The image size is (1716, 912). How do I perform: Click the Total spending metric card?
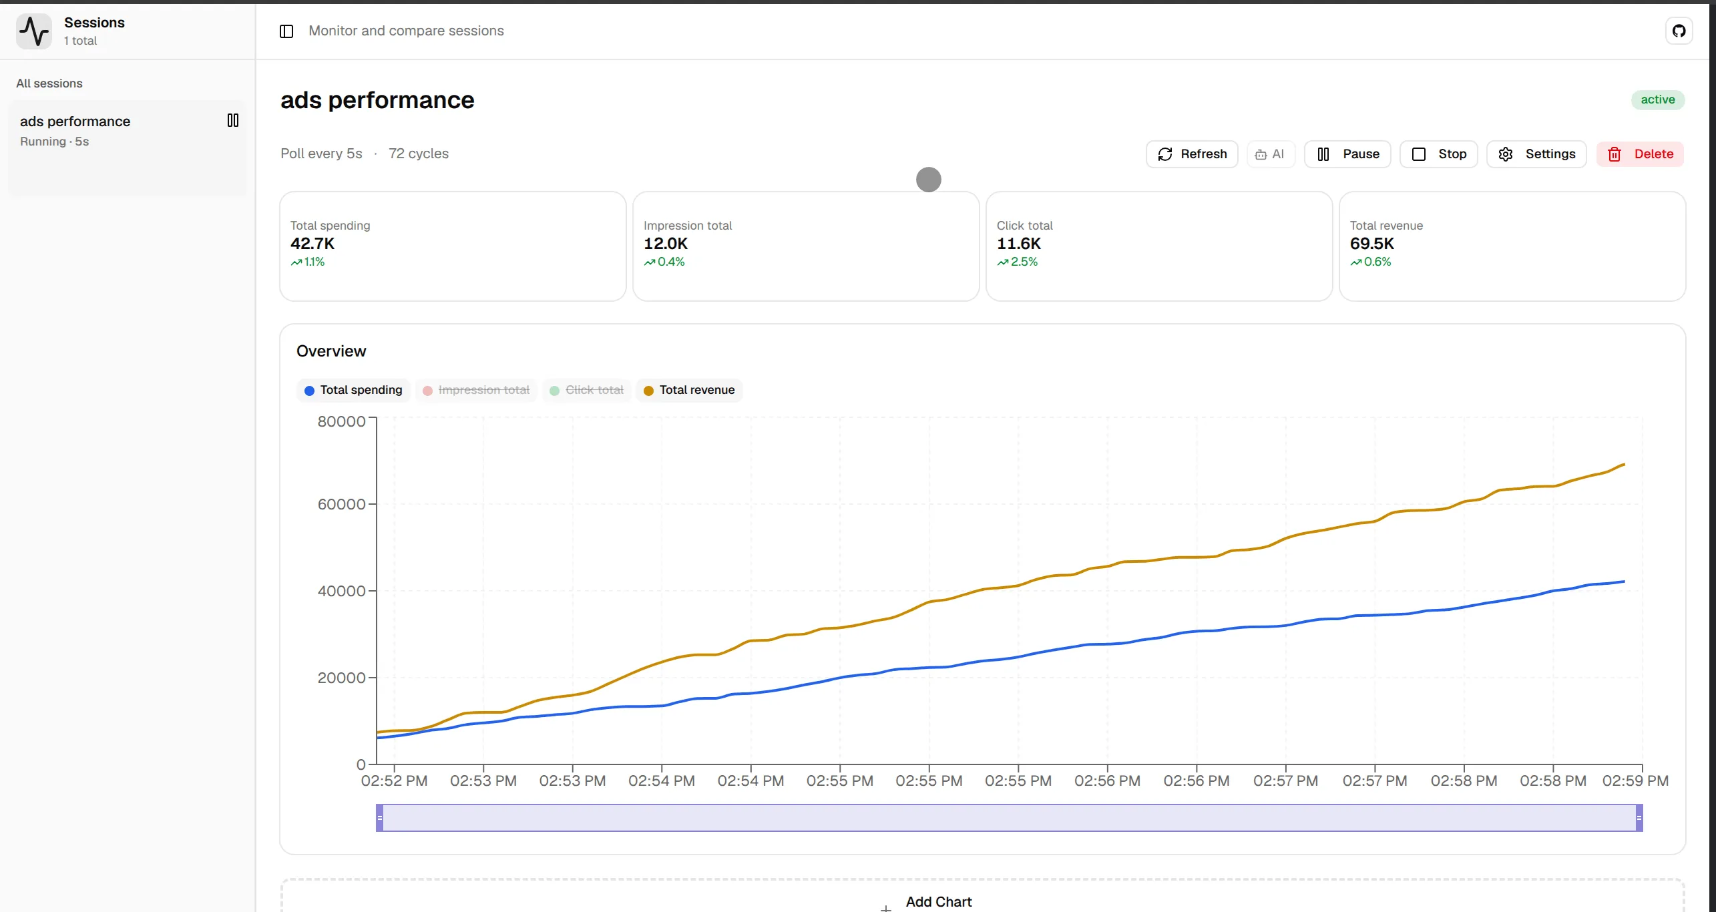(453, 246)
